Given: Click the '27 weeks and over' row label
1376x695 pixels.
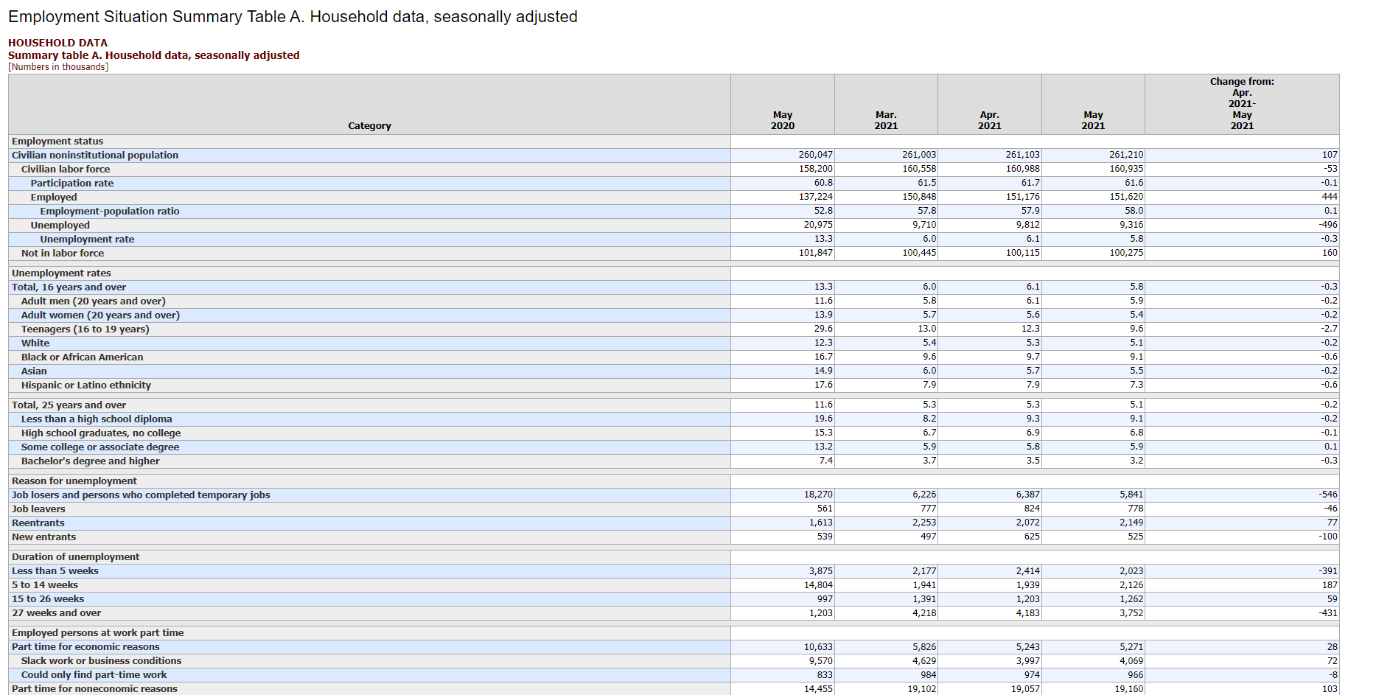Looking at the screenshot, I should [x=56, y=613].
